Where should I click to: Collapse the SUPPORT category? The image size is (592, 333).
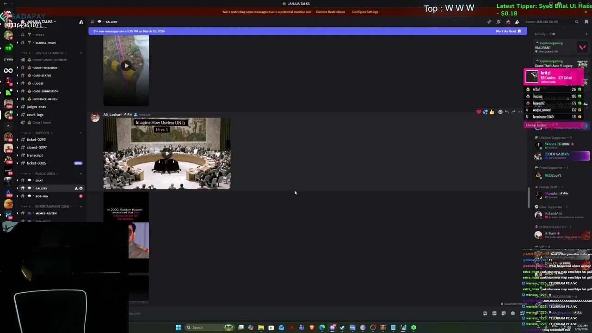(x=42, y=133)
